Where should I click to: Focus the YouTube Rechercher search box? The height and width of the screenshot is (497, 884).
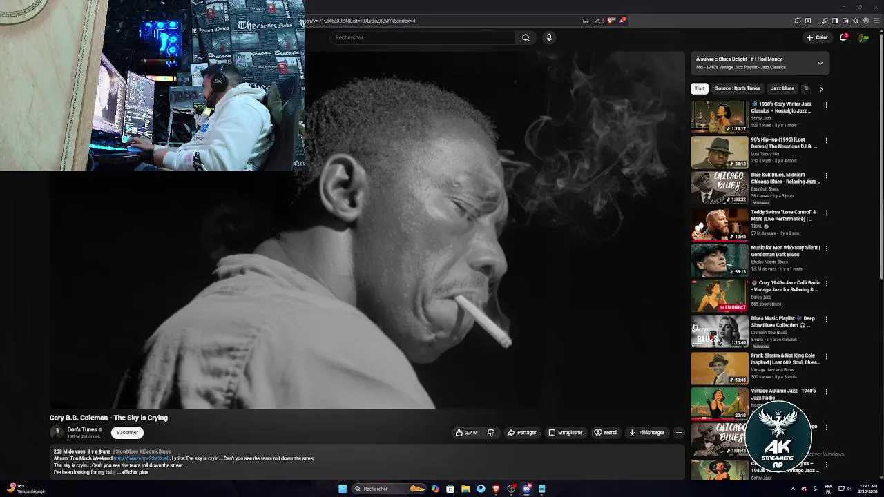point(423,37)
